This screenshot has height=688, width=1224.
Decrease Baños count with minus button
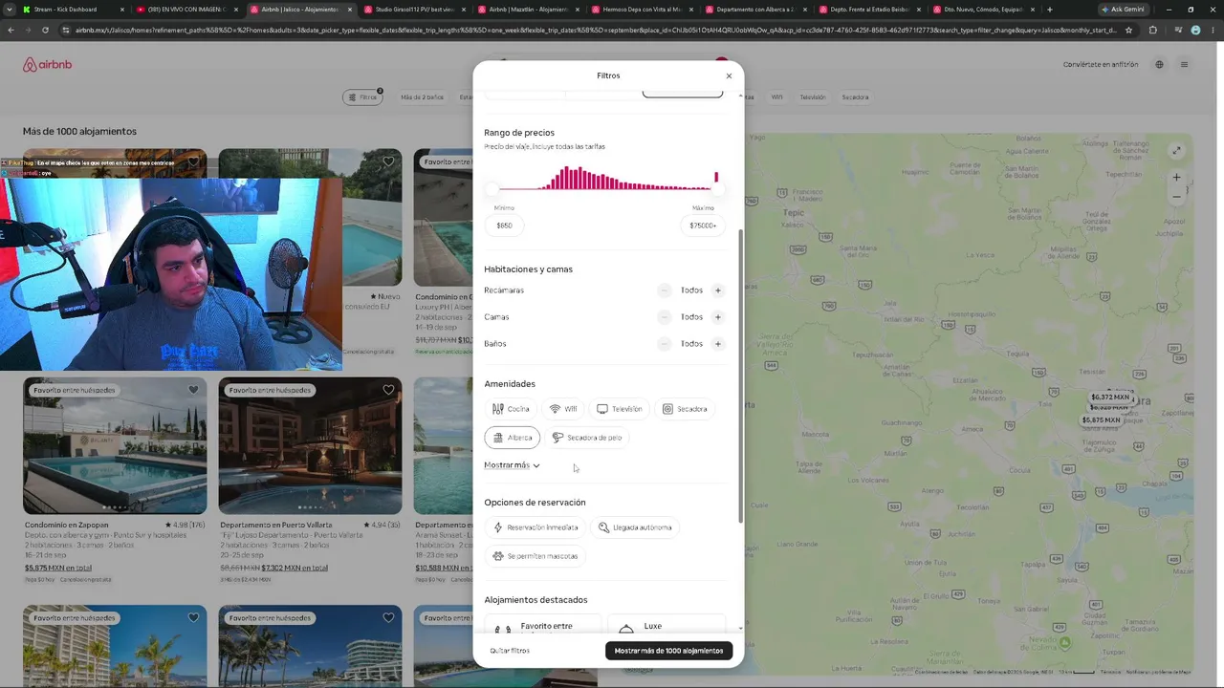click(x=665, y=344)
